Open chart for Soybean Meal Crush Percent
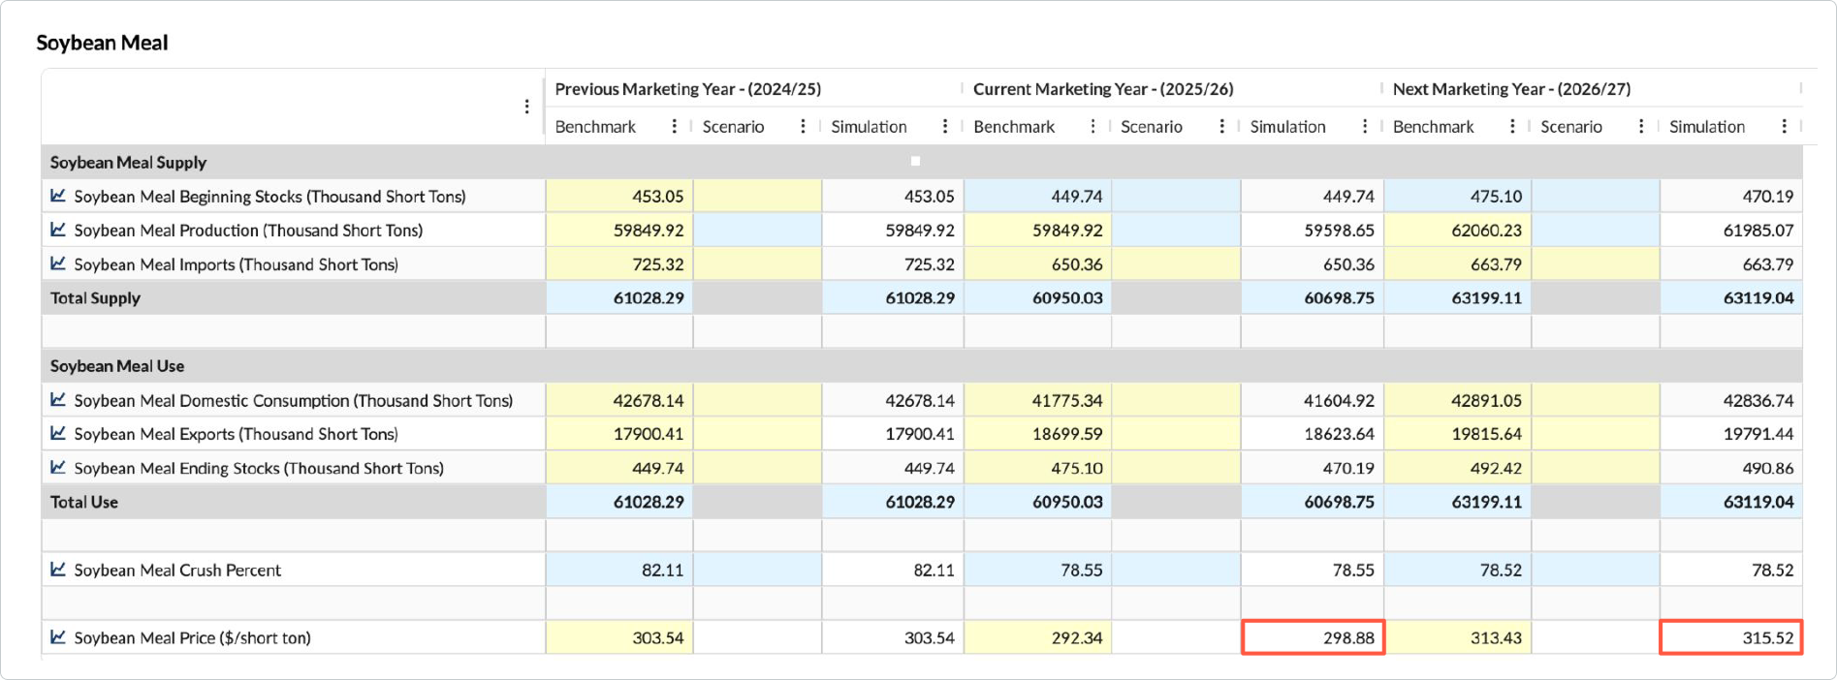 58,570
